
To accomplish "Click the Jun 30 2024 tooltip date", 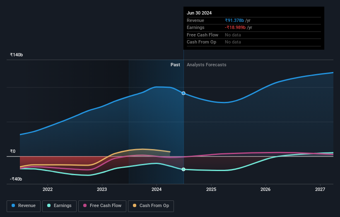I will point(199,13).
